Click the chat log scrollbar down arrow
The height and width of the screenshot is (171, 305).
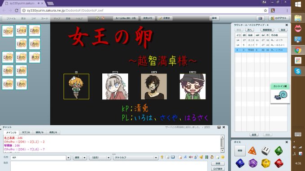(222, 150)
